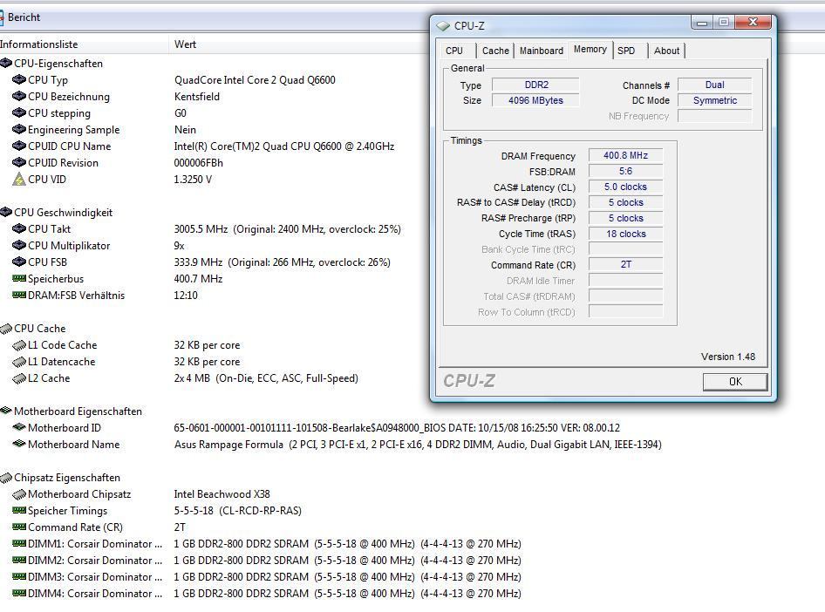This screenshot has width=825, height=612.
Task: Click the Engineering Sample row icon
Action: (x=19, y=129)
